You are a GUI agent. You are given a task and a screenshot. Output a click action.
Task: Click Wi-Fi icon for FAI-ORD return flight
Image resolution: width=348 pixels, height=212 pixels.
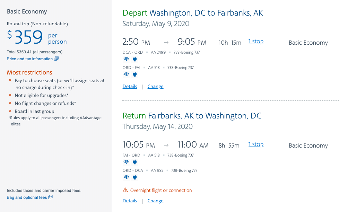click(x=126, y=162)
